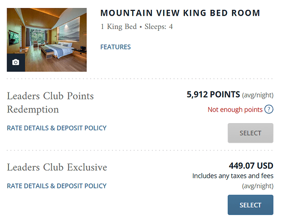Click the 5,912 POINTS price text
Viewport: 281px width, 223px height.
[213, 95]
